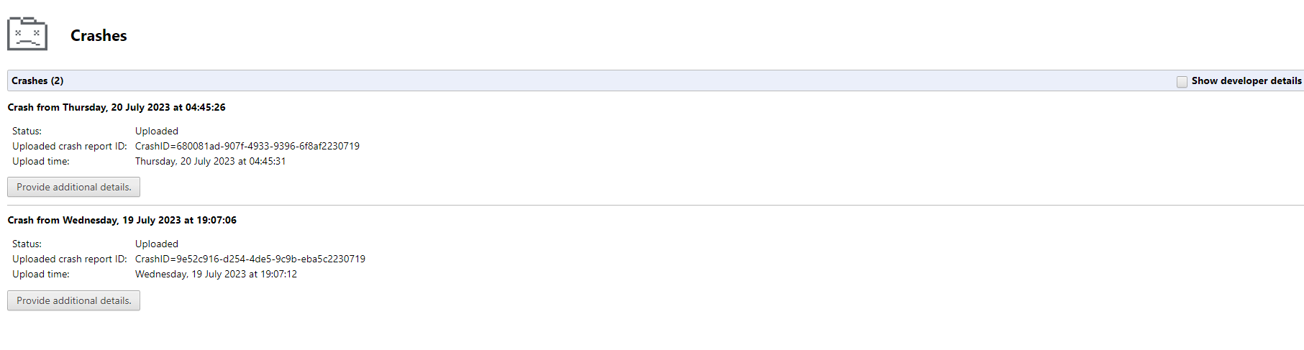Image resolution: width=1304 pixels, height=350 pixels.
Task: Click heading Crash from Wednesday, 19 July 2023
Action: click(122, 220)
